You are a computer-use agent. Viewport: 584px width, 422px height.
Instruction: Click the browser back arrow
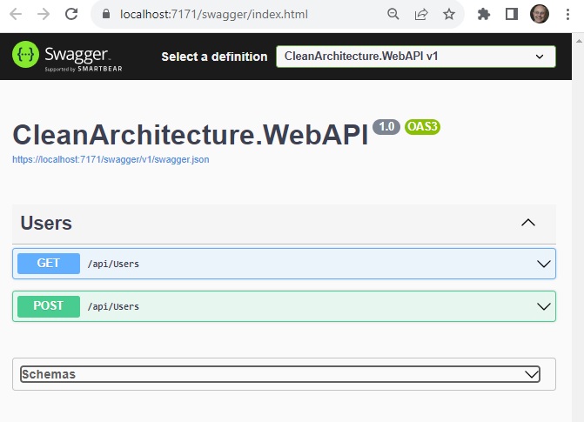point(16,14)
